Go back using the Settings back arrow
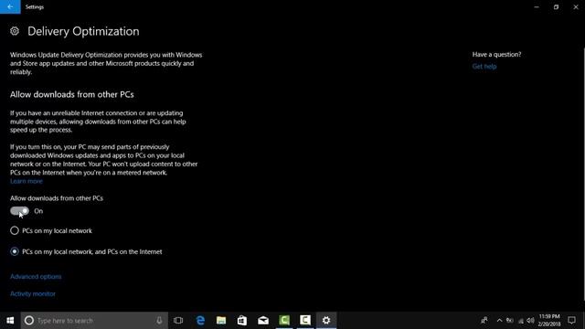Screen dimensions: 585x329 10,6
